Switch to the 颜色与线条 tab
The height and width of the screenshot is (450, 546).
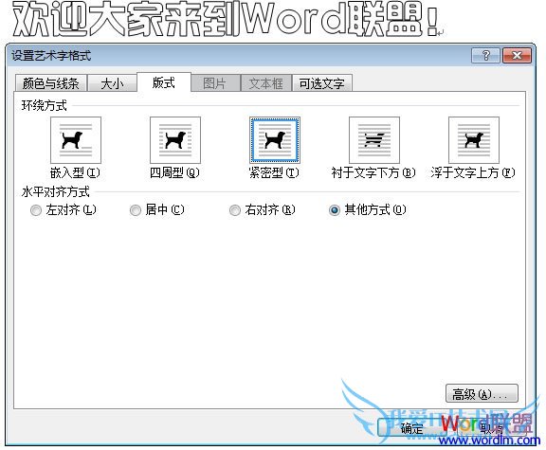pos(51,83)
